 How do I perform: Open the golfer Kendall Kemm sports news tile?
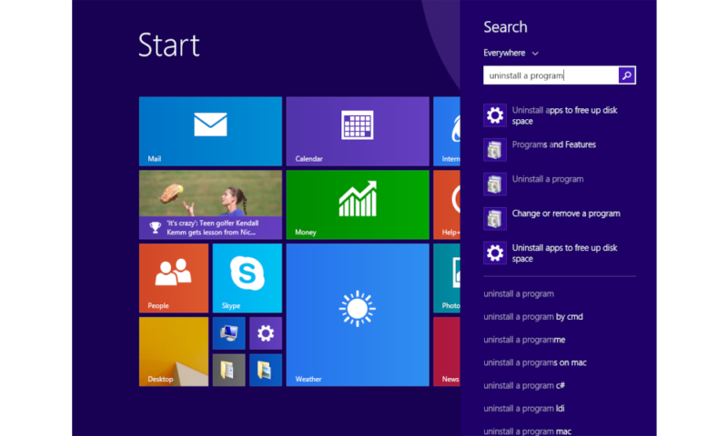coord(210,204)
